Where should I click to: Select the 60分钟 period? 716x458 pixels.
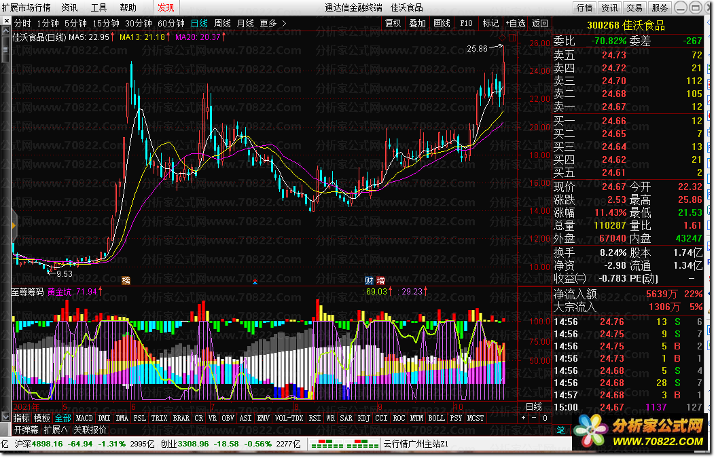click(x=171, y=23)
